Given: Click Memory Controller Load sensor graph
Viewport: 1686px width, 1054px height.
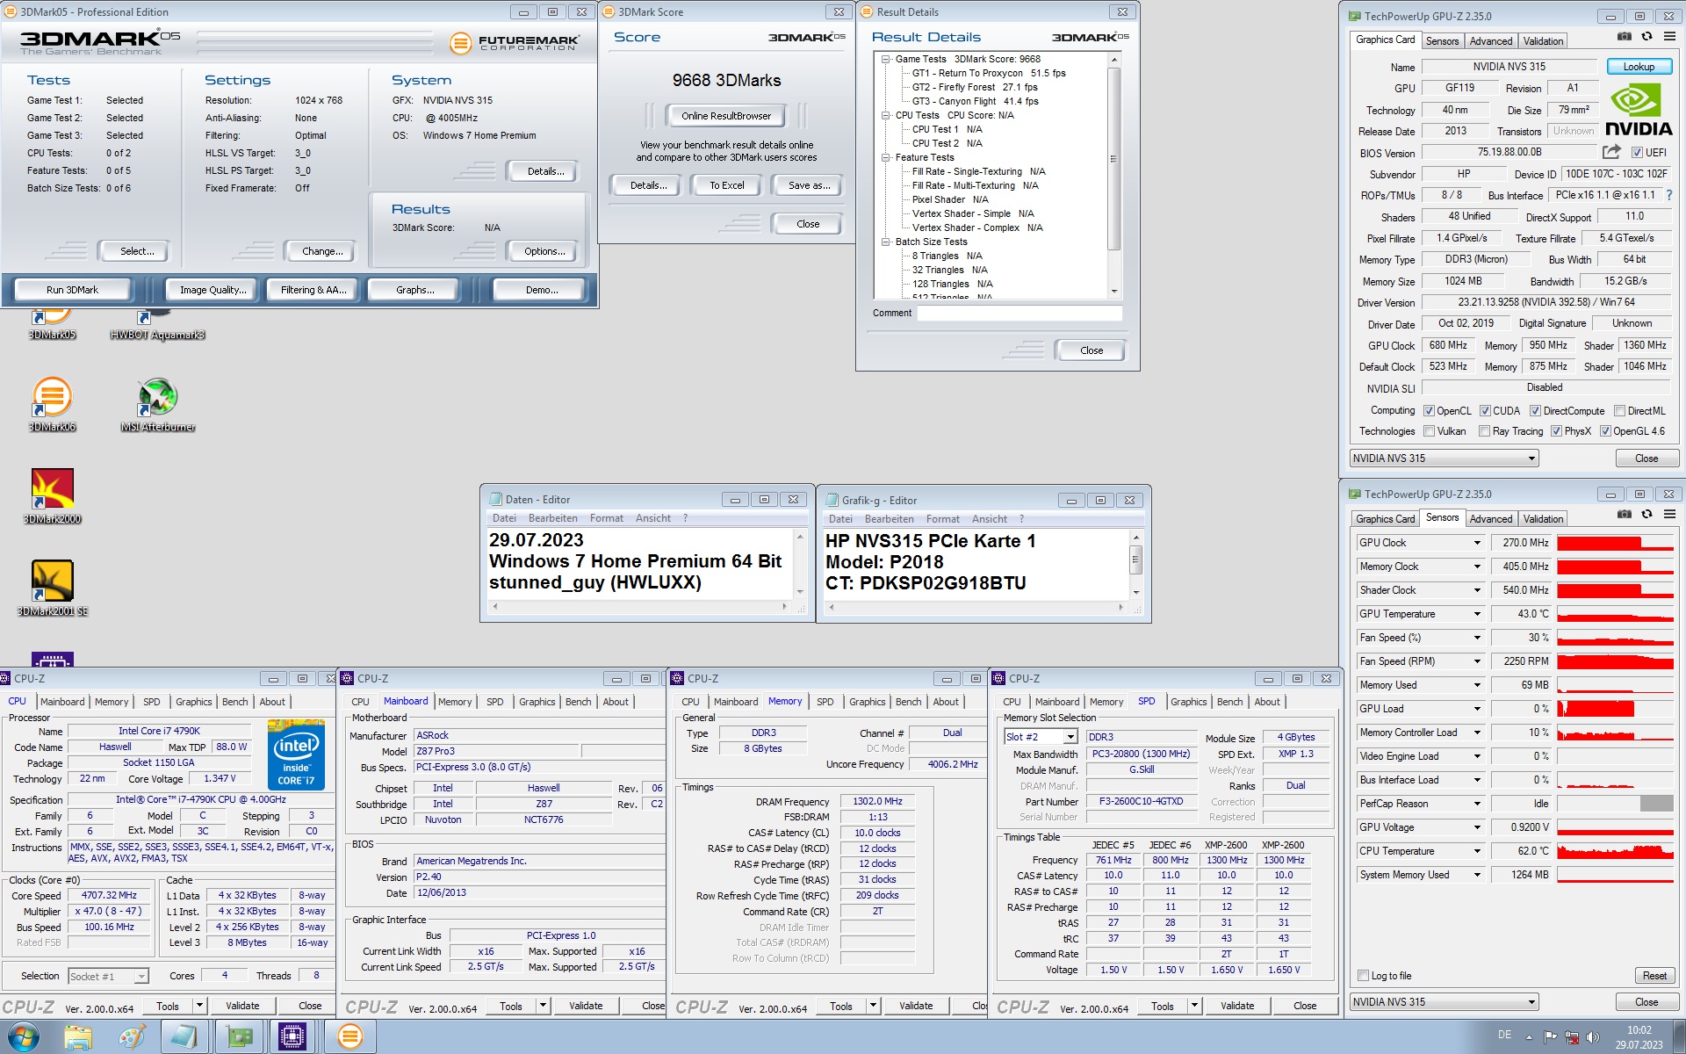Looking at the screenshot, I should (1615, 733).
